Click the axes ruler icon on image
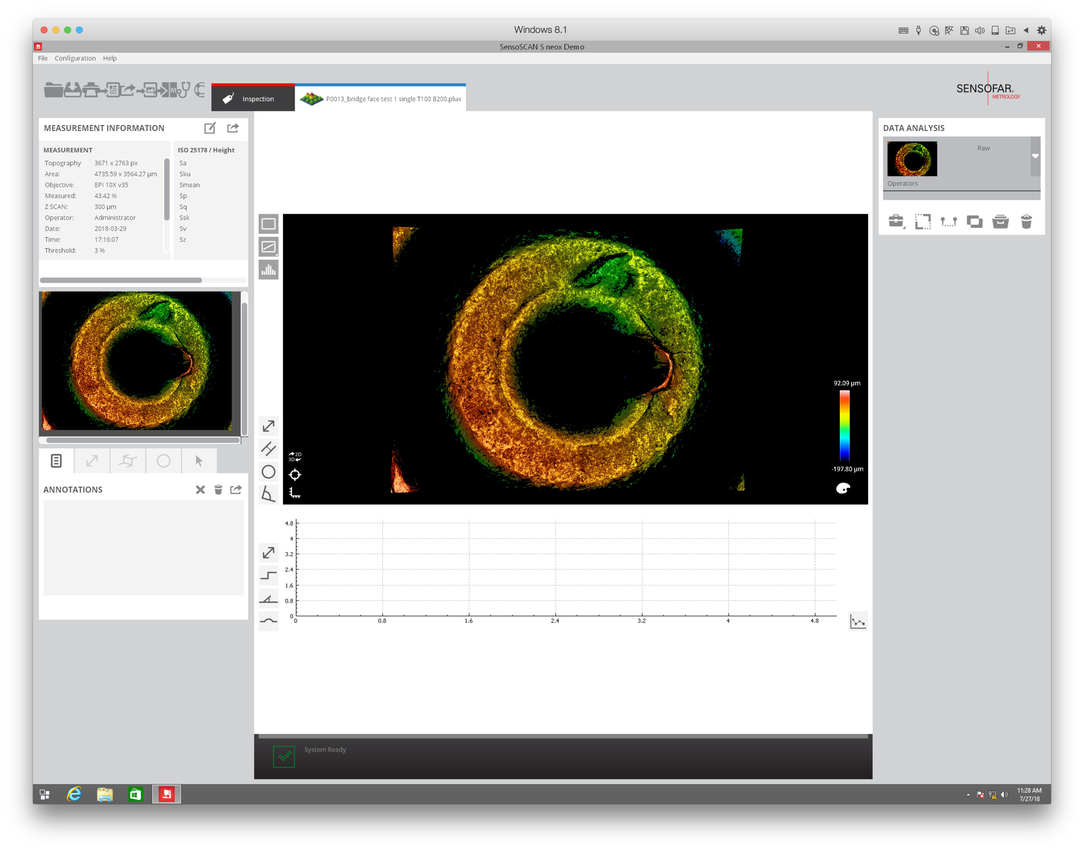Image resolution: width=1084 pixels, height=851 pixels. (295, 493)
